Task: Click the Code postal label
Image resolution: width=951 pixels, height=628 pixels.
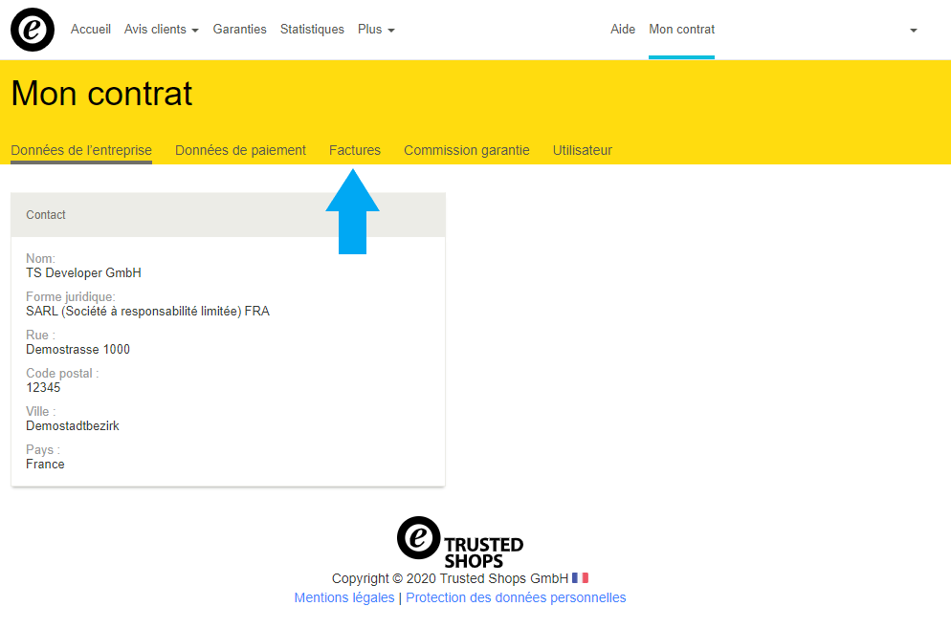Action: tap(62, 373)
